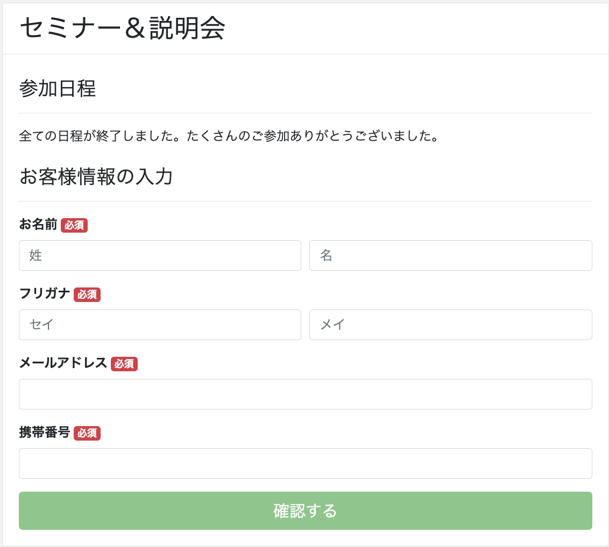Select the お客様情報の入力 section heading
This screenshot has width=609, height=547.
pyautogui.click(x=96, y=177)
